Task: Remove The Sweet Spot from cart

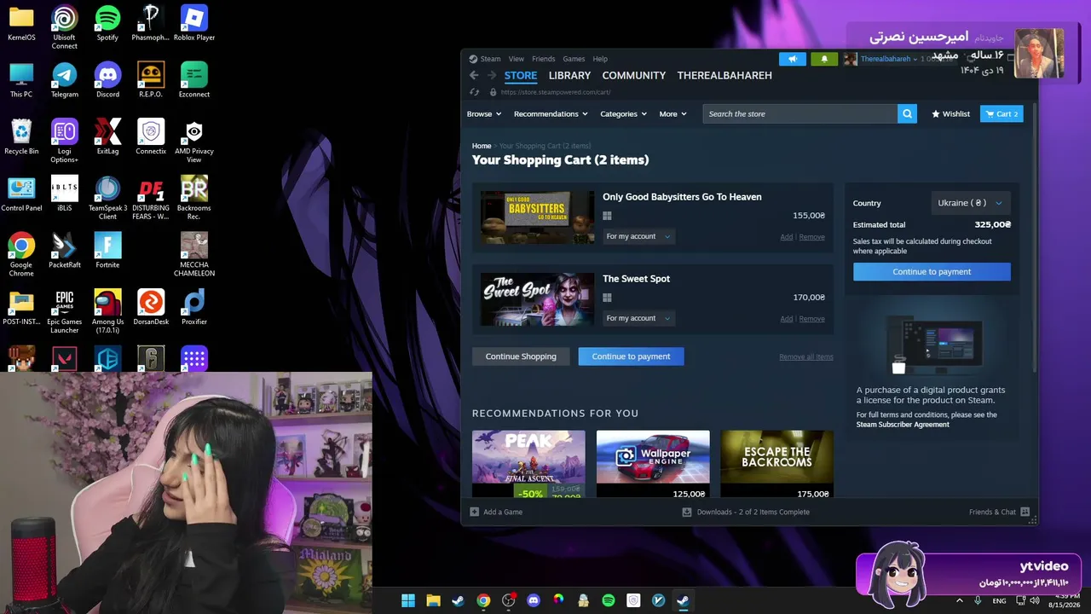Action: click(811, 319)
